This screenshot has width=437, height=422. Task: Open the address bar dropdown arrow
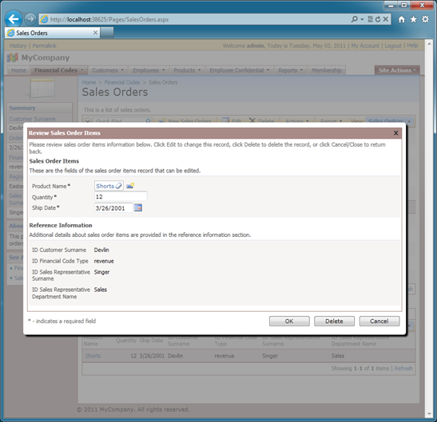[362, 19]
